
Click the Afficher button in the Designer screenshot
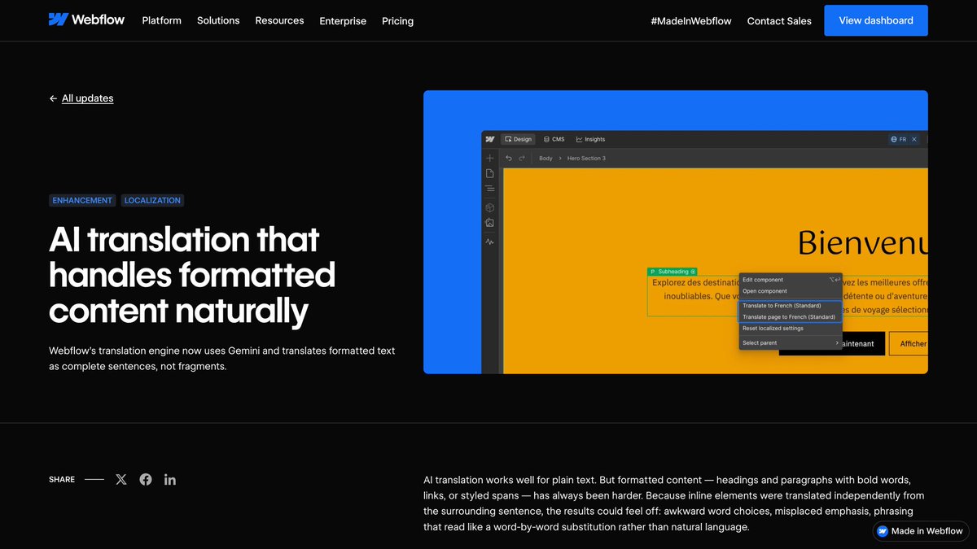[x=909, y=343]
